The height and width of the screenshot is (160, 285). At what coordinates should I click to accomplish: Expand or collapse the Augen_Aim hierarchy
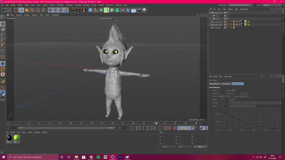pos(210,13)
